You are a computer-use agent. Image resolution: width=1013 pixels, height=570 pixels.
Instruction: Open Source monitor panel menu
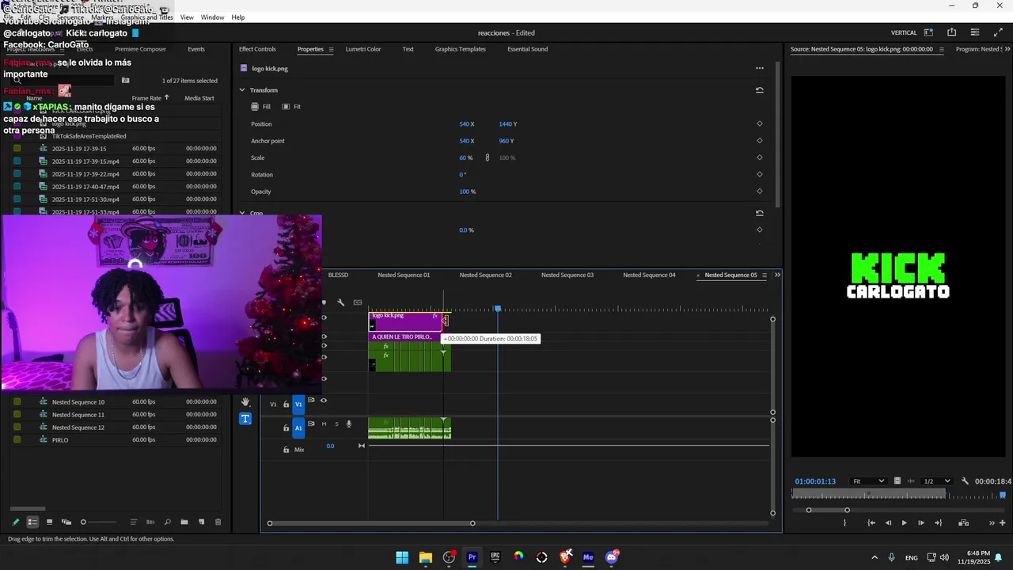point(941,49)
